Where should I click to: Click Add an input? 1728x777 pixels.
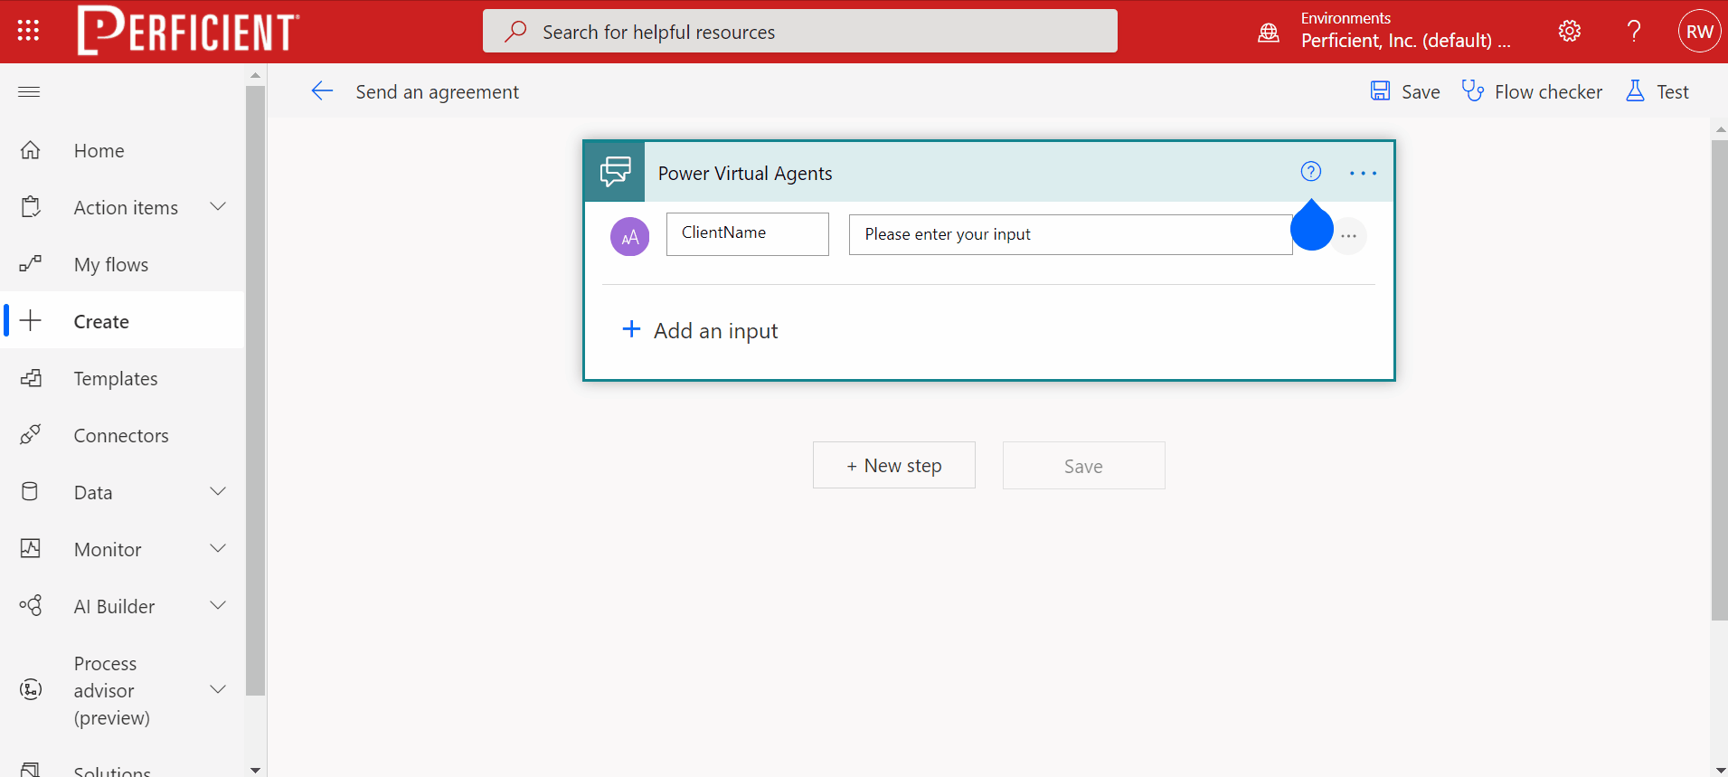(x=701, y=330)
